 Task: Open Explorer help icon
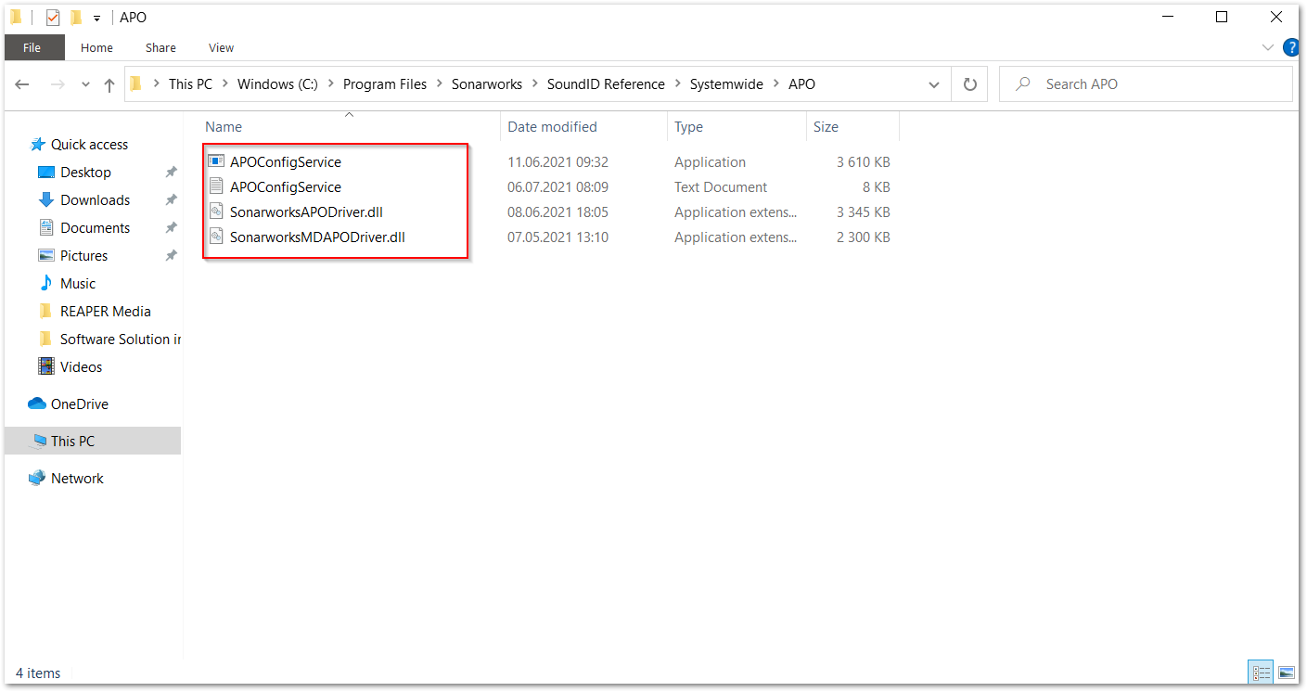(1290, 47)
